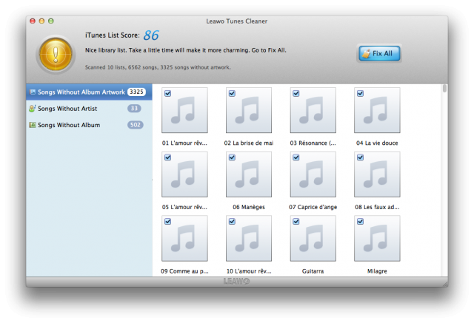This screenshot has width=474, height=323.
Task: Uncheck the 02 La brise de mai song
Action: pos(232,93)
